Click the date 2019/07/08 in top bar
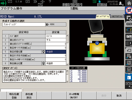Screen dimensions: 132x100 point(112,2)
